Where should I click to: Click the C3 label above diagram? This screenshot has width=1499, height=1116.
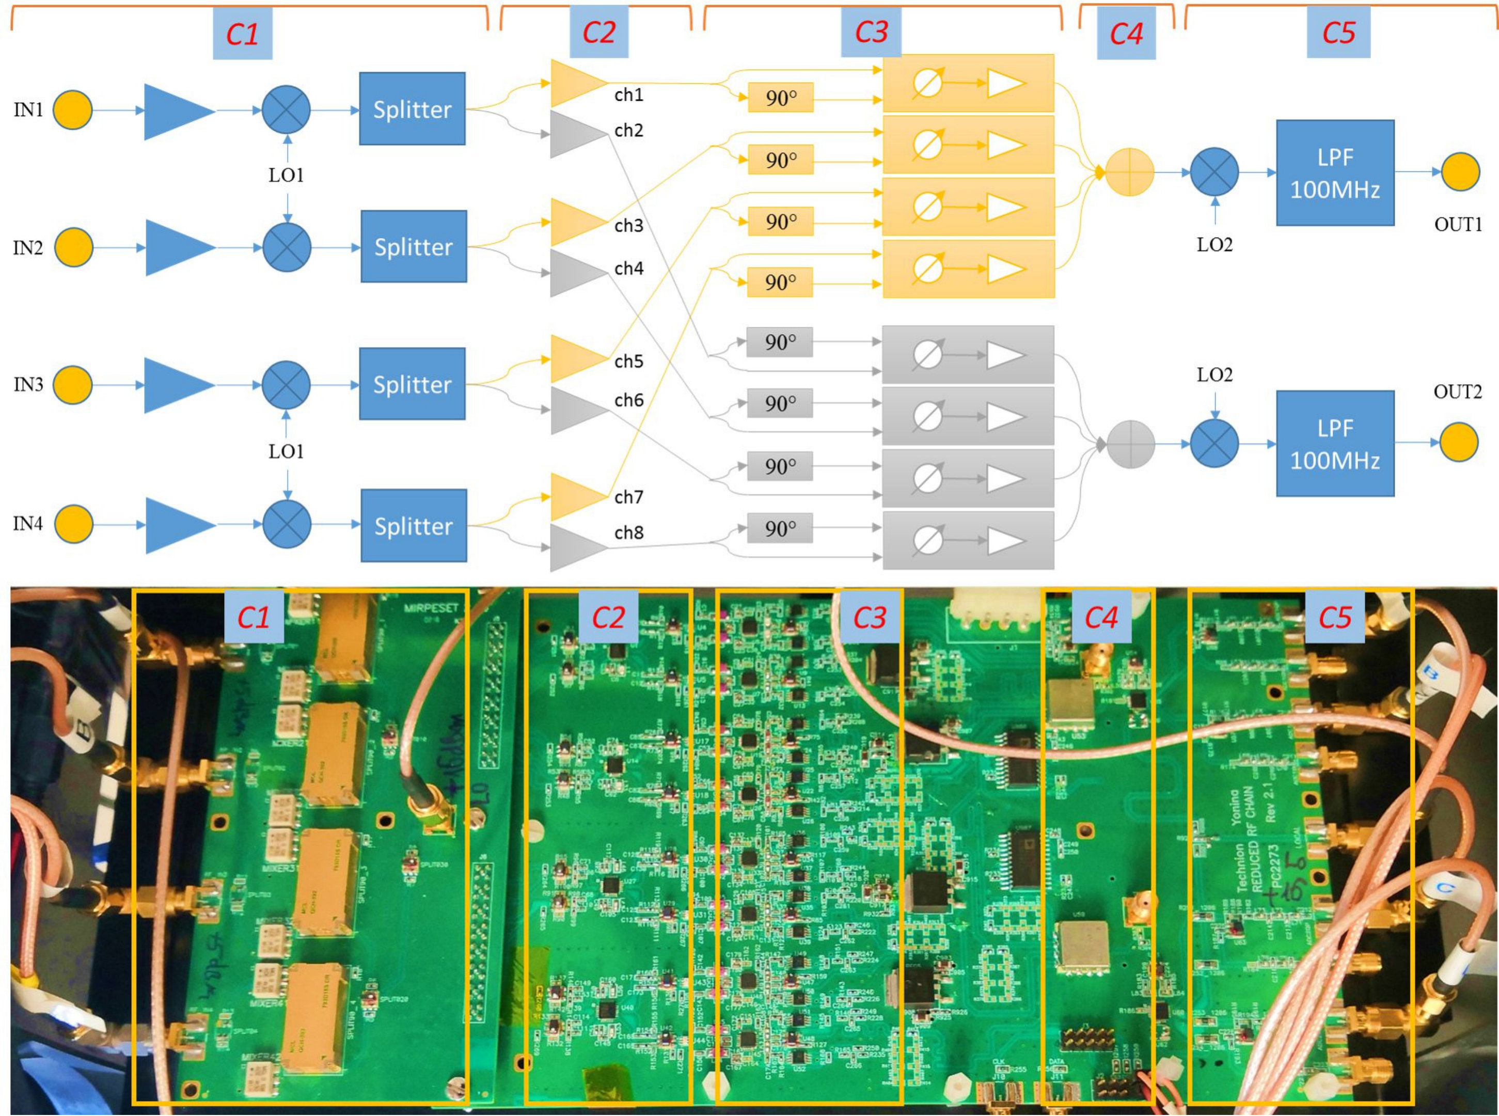coord(872,32)
